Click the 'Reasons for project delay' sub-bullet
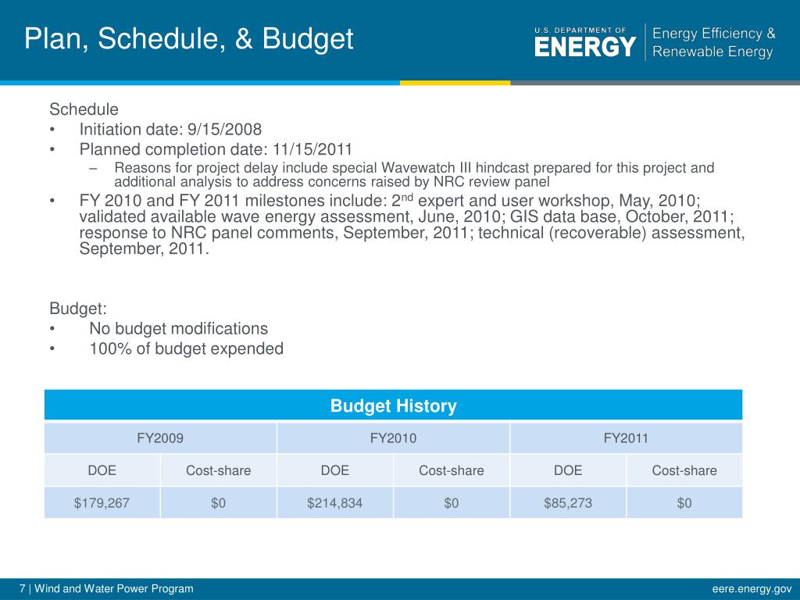The image size is (800, 600). 414,174
